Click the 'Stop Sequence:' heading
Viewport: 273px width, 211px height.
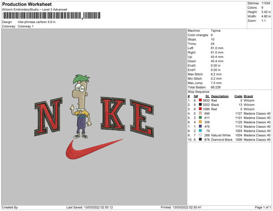(x=199, y=92)
